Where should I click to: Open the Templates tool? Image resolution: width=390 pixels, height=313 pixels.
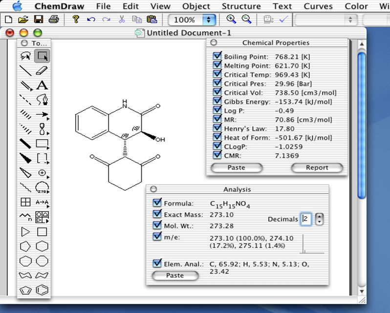(42, 217)
